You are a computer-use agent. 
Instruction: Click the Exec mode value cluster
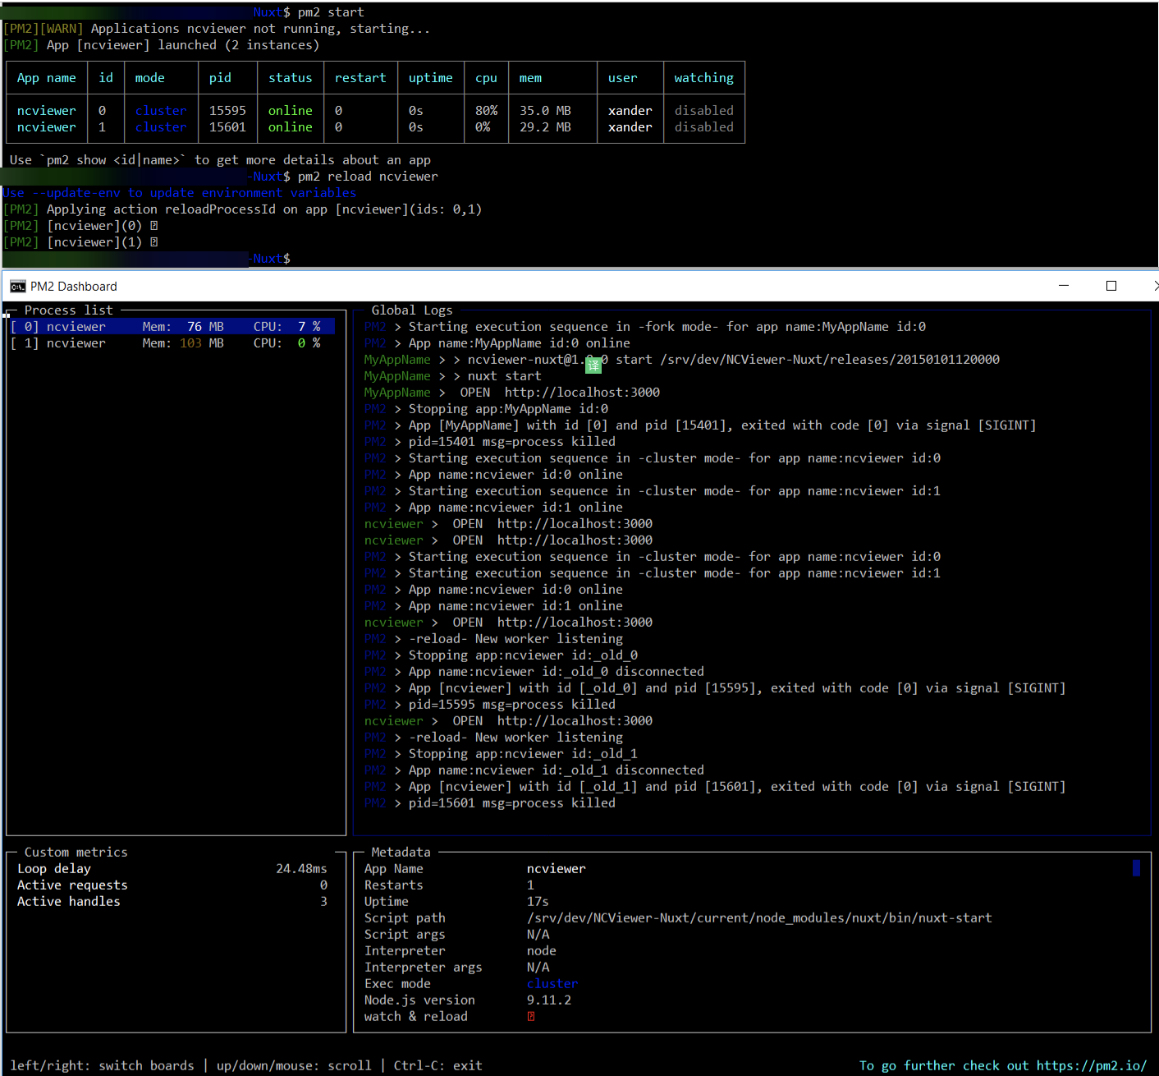pyautogui.click(x=552, y=984)
